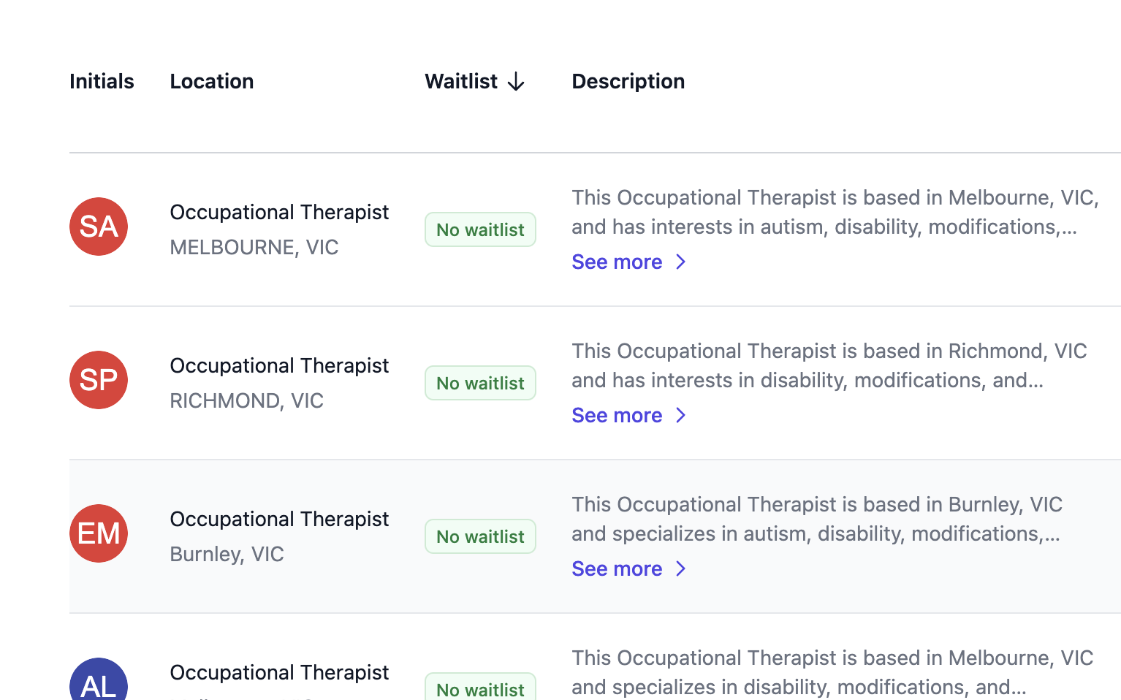Viewport: 1121px width, 700px height.
Task: Open See more for Burnley therapist
Action: click(x=617, y=568)
